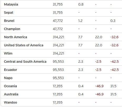The height and width of the screenshot is (107, 122).
Task: Click Ecuador's -42.5 percentage cell
Action: 115,70
